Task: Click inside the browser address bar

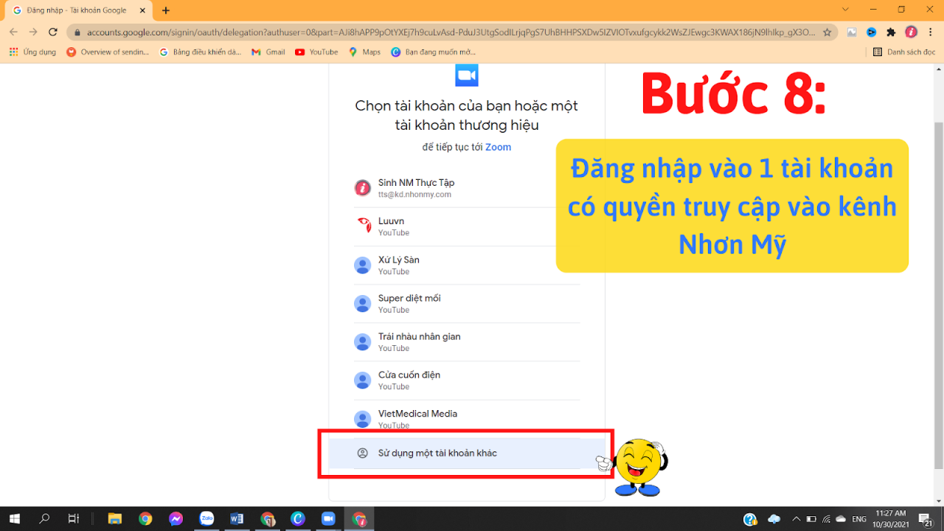Action: [x=442, y=32]
